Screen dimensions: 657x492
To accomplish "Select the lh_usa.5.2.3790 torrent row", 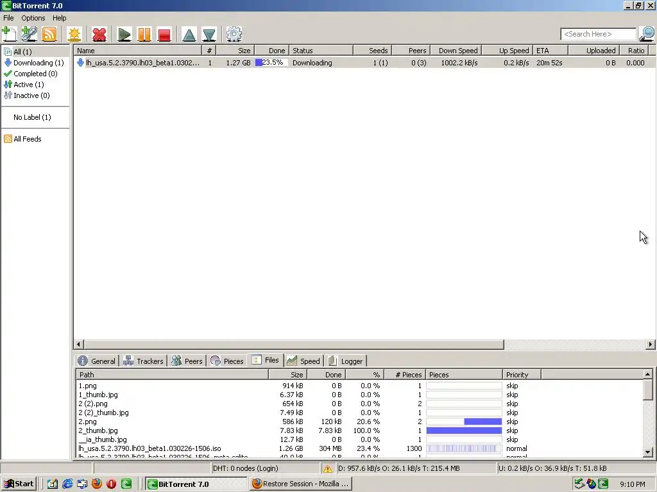I will (364, 63).
